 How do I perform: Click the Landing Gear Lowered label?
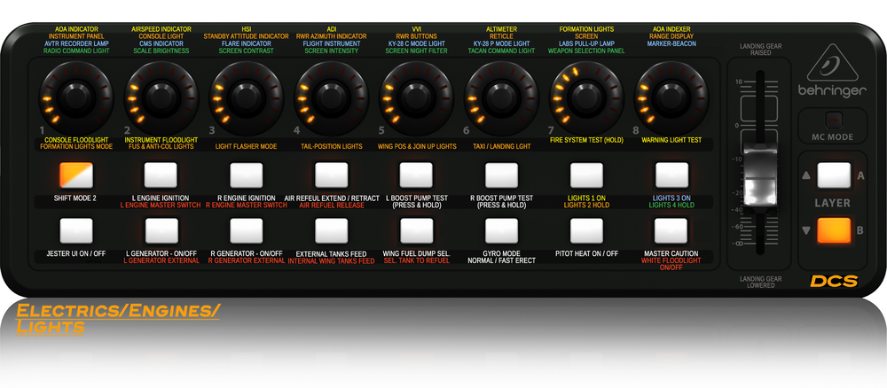click(x=760, y=283)
